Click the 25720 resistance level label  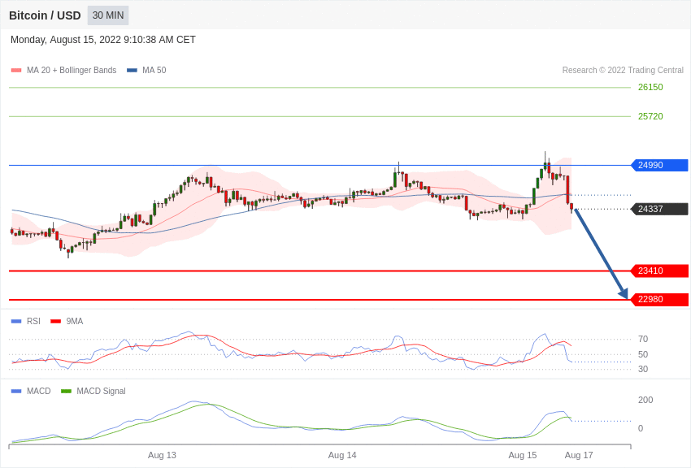(650, 116)
